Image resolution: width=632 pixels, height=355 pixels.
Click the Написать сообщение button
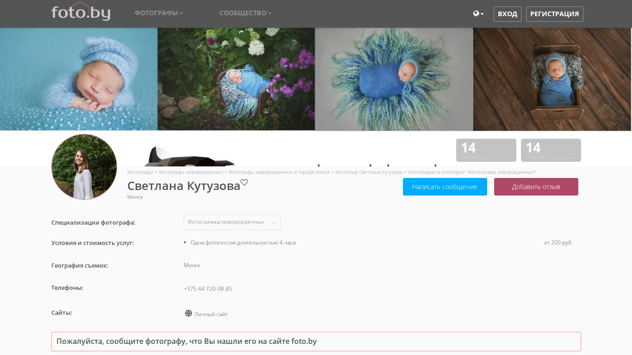pos(445,187)
